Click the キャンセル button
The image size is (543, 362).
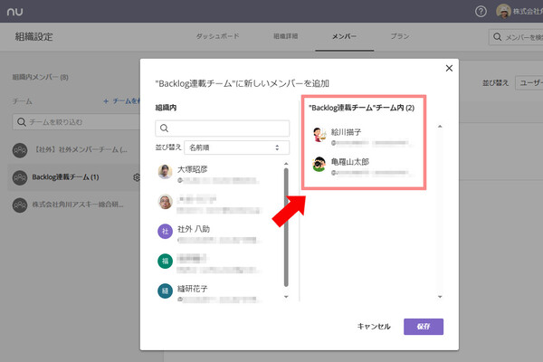coord(374,327)
